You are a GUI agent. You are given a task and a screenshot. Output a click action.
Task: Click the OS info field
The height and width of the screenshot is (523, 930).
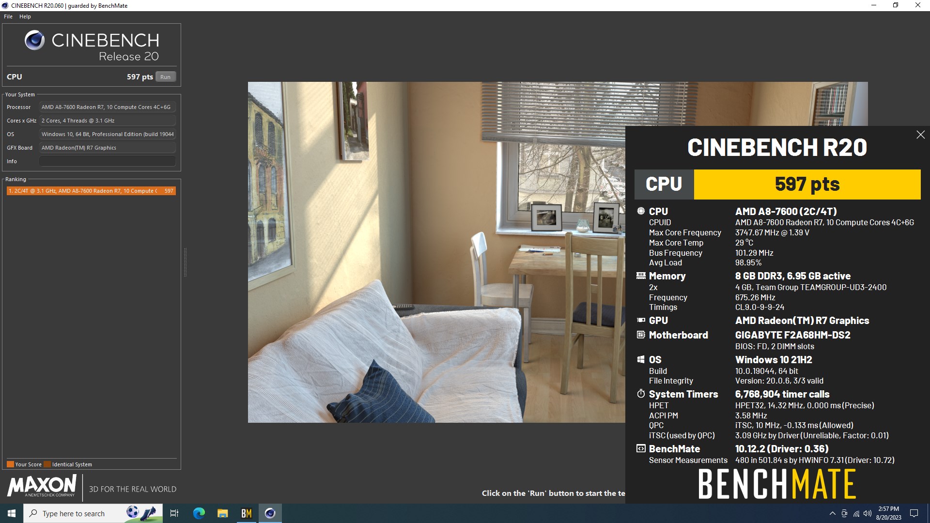coord(107,134)
